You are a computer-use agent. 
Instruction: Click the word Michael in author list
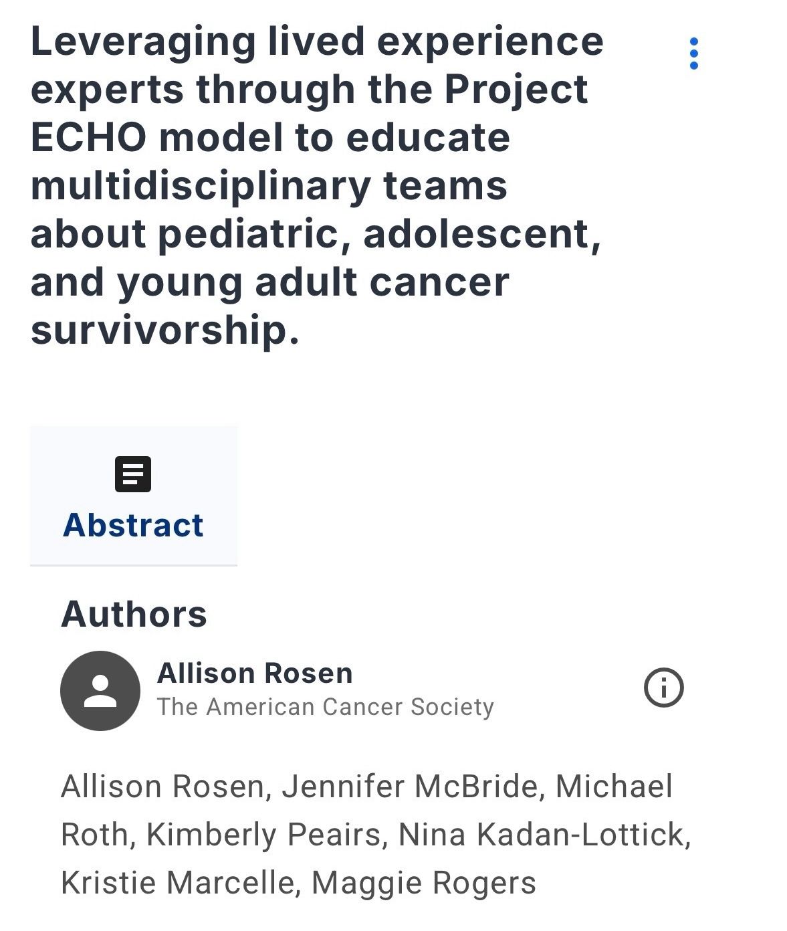click(614, 786)
